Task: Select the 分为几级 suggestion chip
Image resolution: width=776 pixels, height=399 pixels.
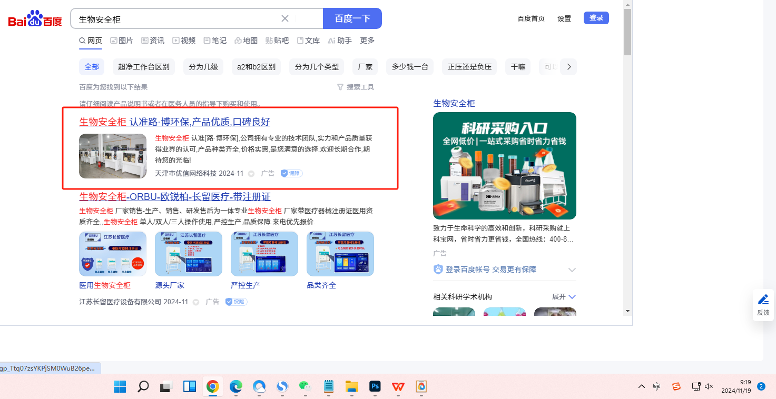Action: 203,67
